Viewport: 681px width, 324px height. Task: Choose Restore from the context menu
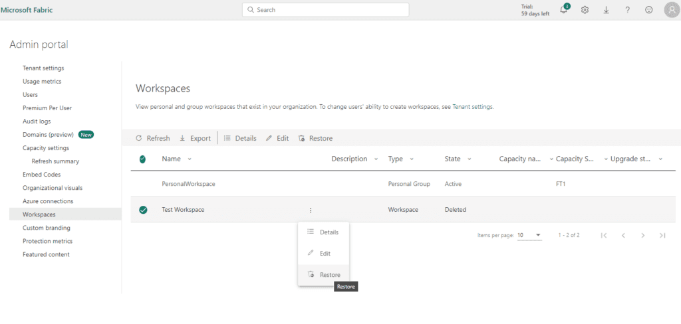point(323,275)
